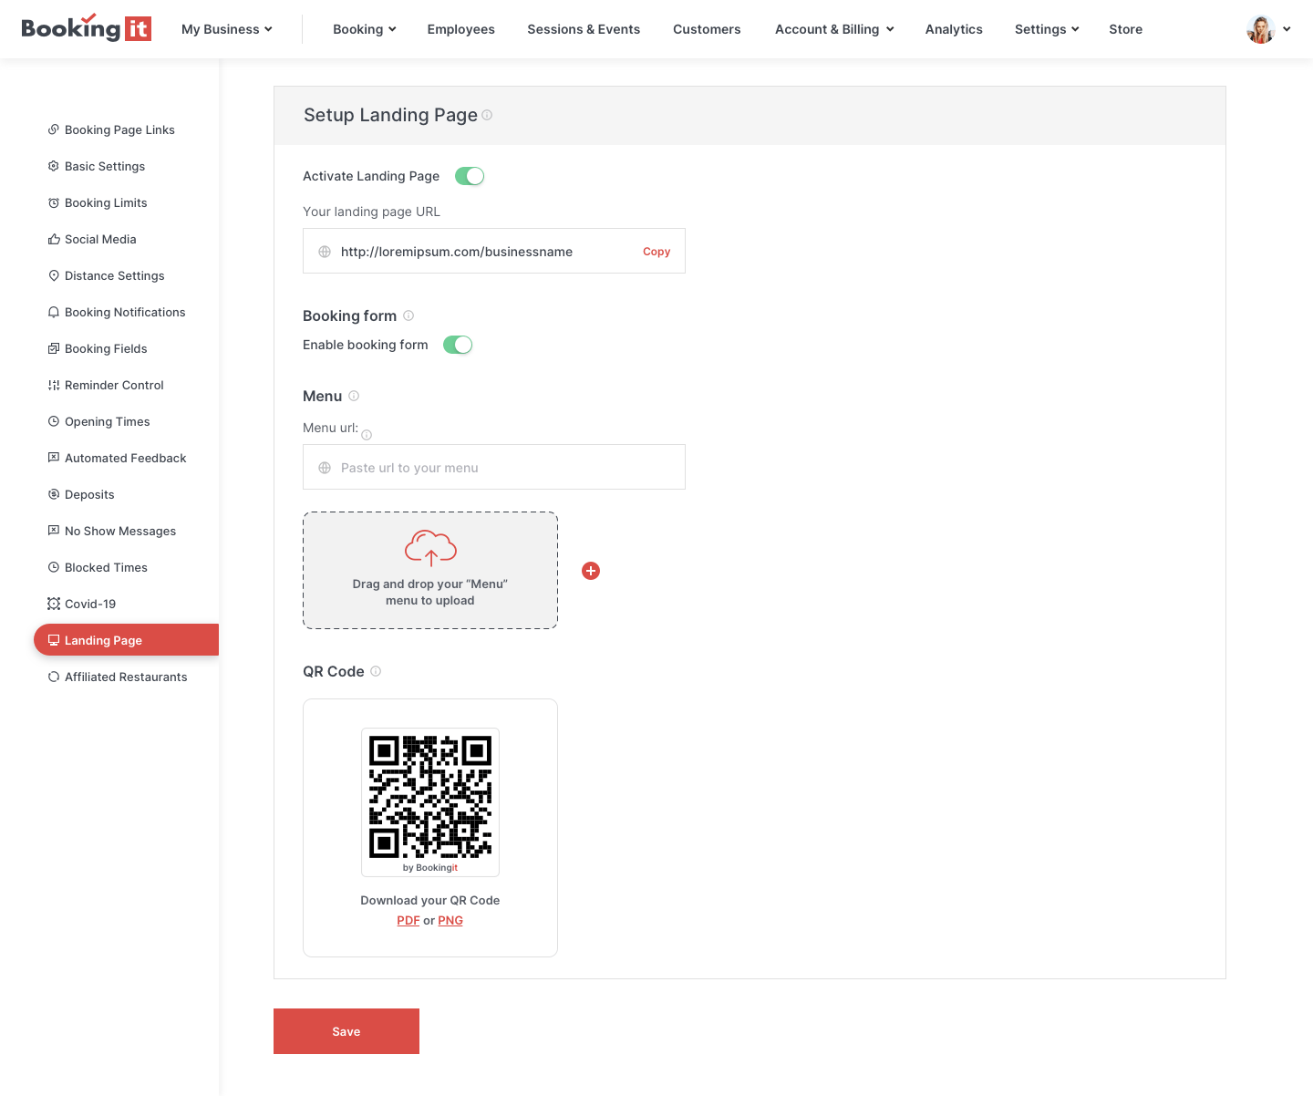Click the Deposits coin icon
The height and width of the screenshot is (1096, 1313).
click(54, 494)
